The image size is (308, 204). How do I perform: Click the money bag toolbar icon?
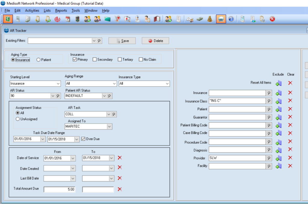pyautogui.click(x=210, y=19)
